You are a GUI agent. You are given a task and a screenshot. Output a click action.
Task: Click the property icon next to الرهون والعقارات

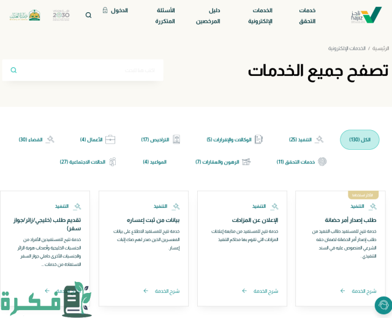pos(246,161)
